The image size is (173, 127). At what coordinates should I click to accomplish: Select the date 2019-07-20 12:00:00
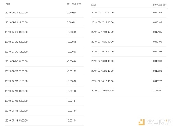[16, 52]
